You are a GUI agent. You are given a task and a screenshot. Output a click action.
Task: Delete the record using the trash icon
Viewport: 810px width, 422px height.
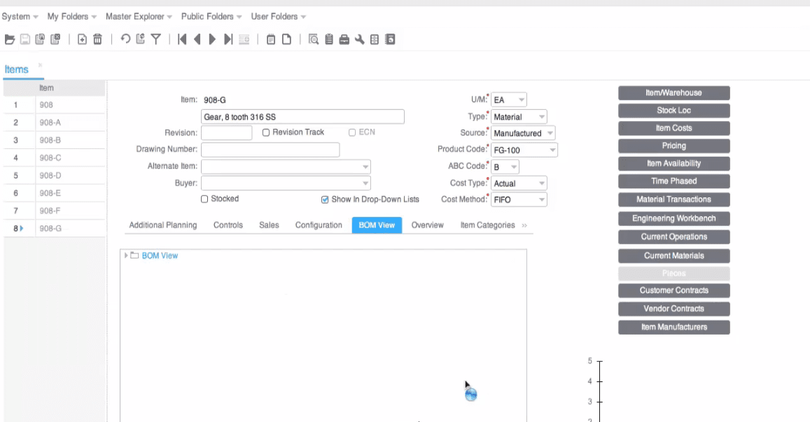97,39
